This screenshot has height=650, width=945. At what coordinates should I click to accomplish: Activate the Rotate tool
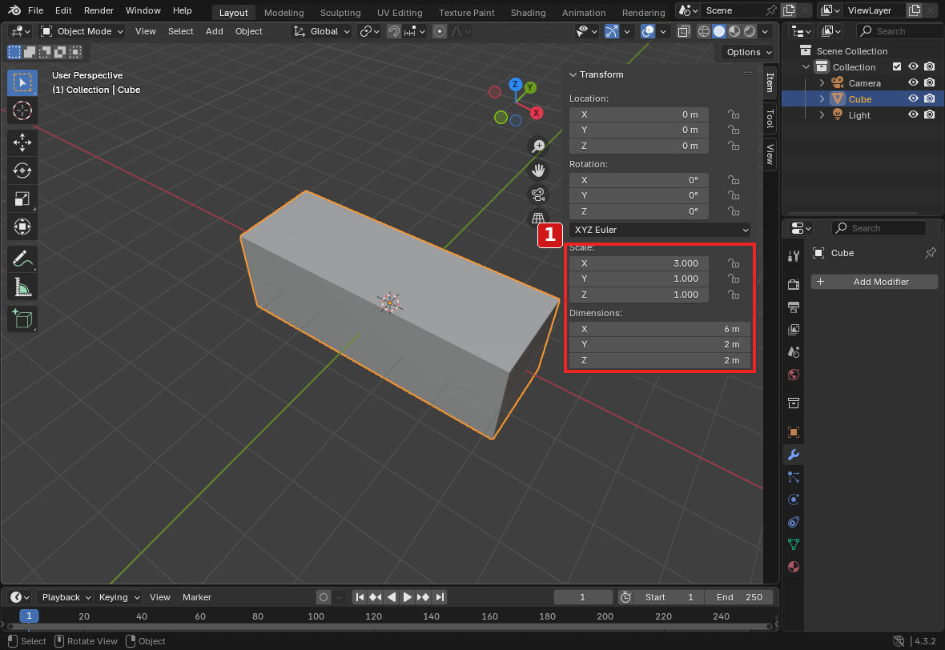pyautogui.click(x=22, y=171)
